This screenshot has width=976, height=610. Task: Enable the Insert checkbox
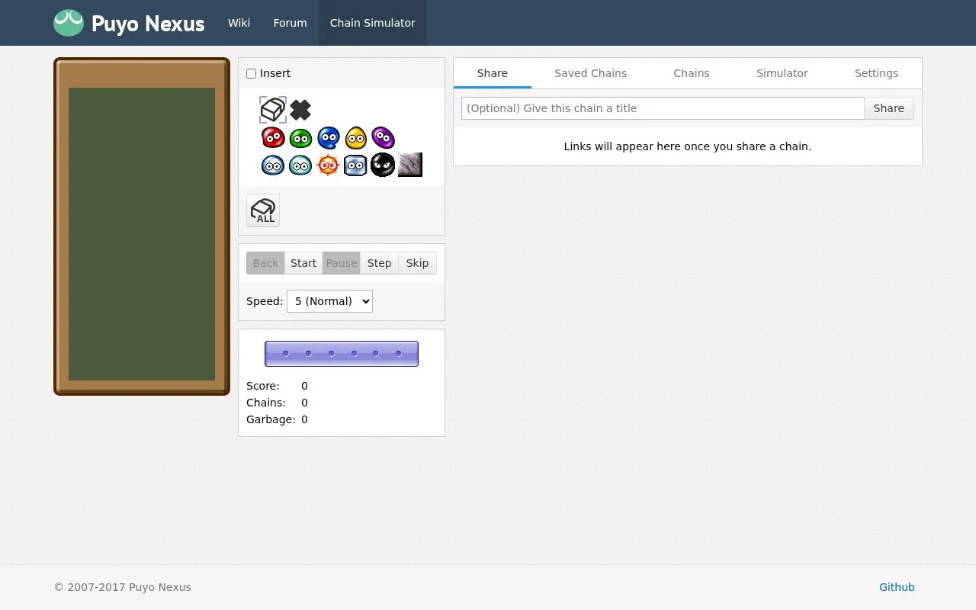pos(251,74)
